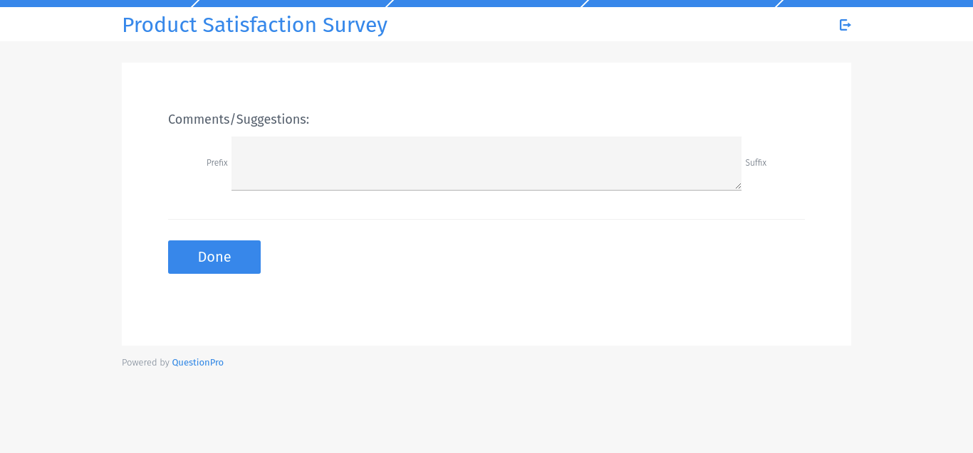Select the Prefix label beside the textbox
Image resolution: width=973 pixels, height=453 pixels.
(217, 163)
